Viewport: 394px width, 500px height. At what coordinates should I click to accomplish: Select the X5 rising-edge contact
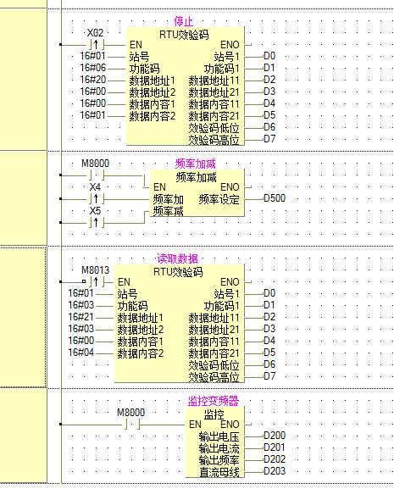coord(97,223)
